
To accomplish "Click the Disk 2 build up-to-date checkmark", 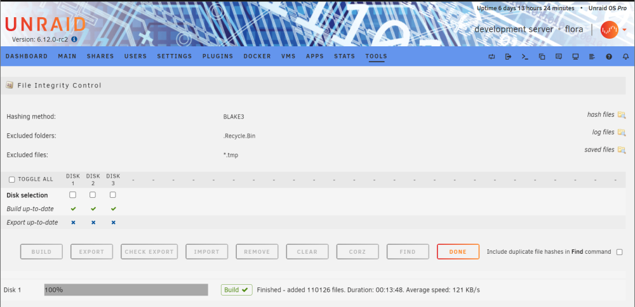I will tap(93, 209).
